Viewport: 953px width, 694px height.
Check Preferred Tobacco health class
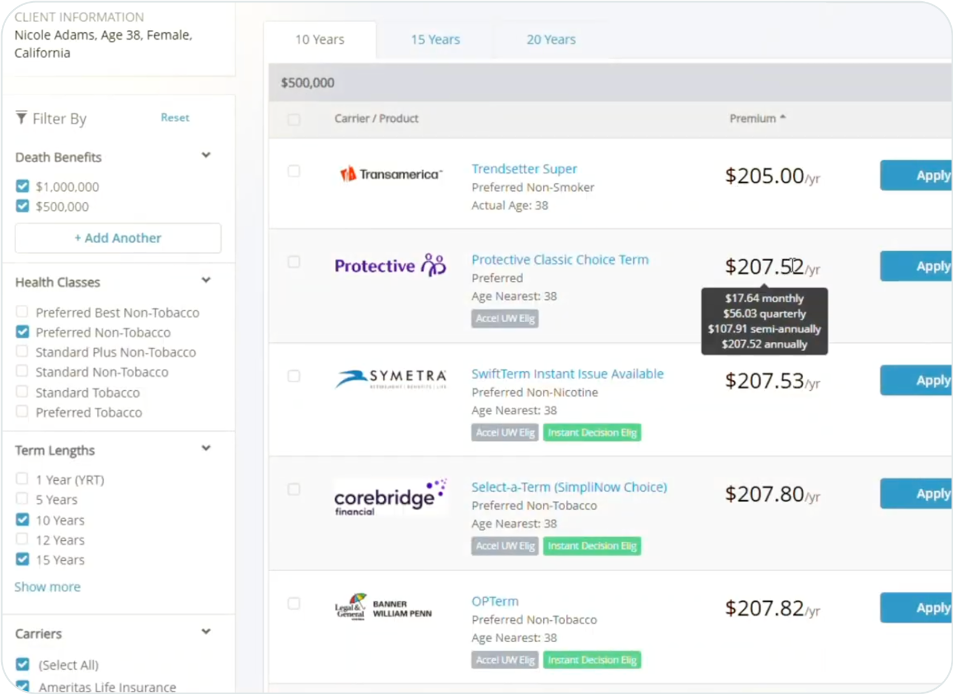tap(22, 411)
